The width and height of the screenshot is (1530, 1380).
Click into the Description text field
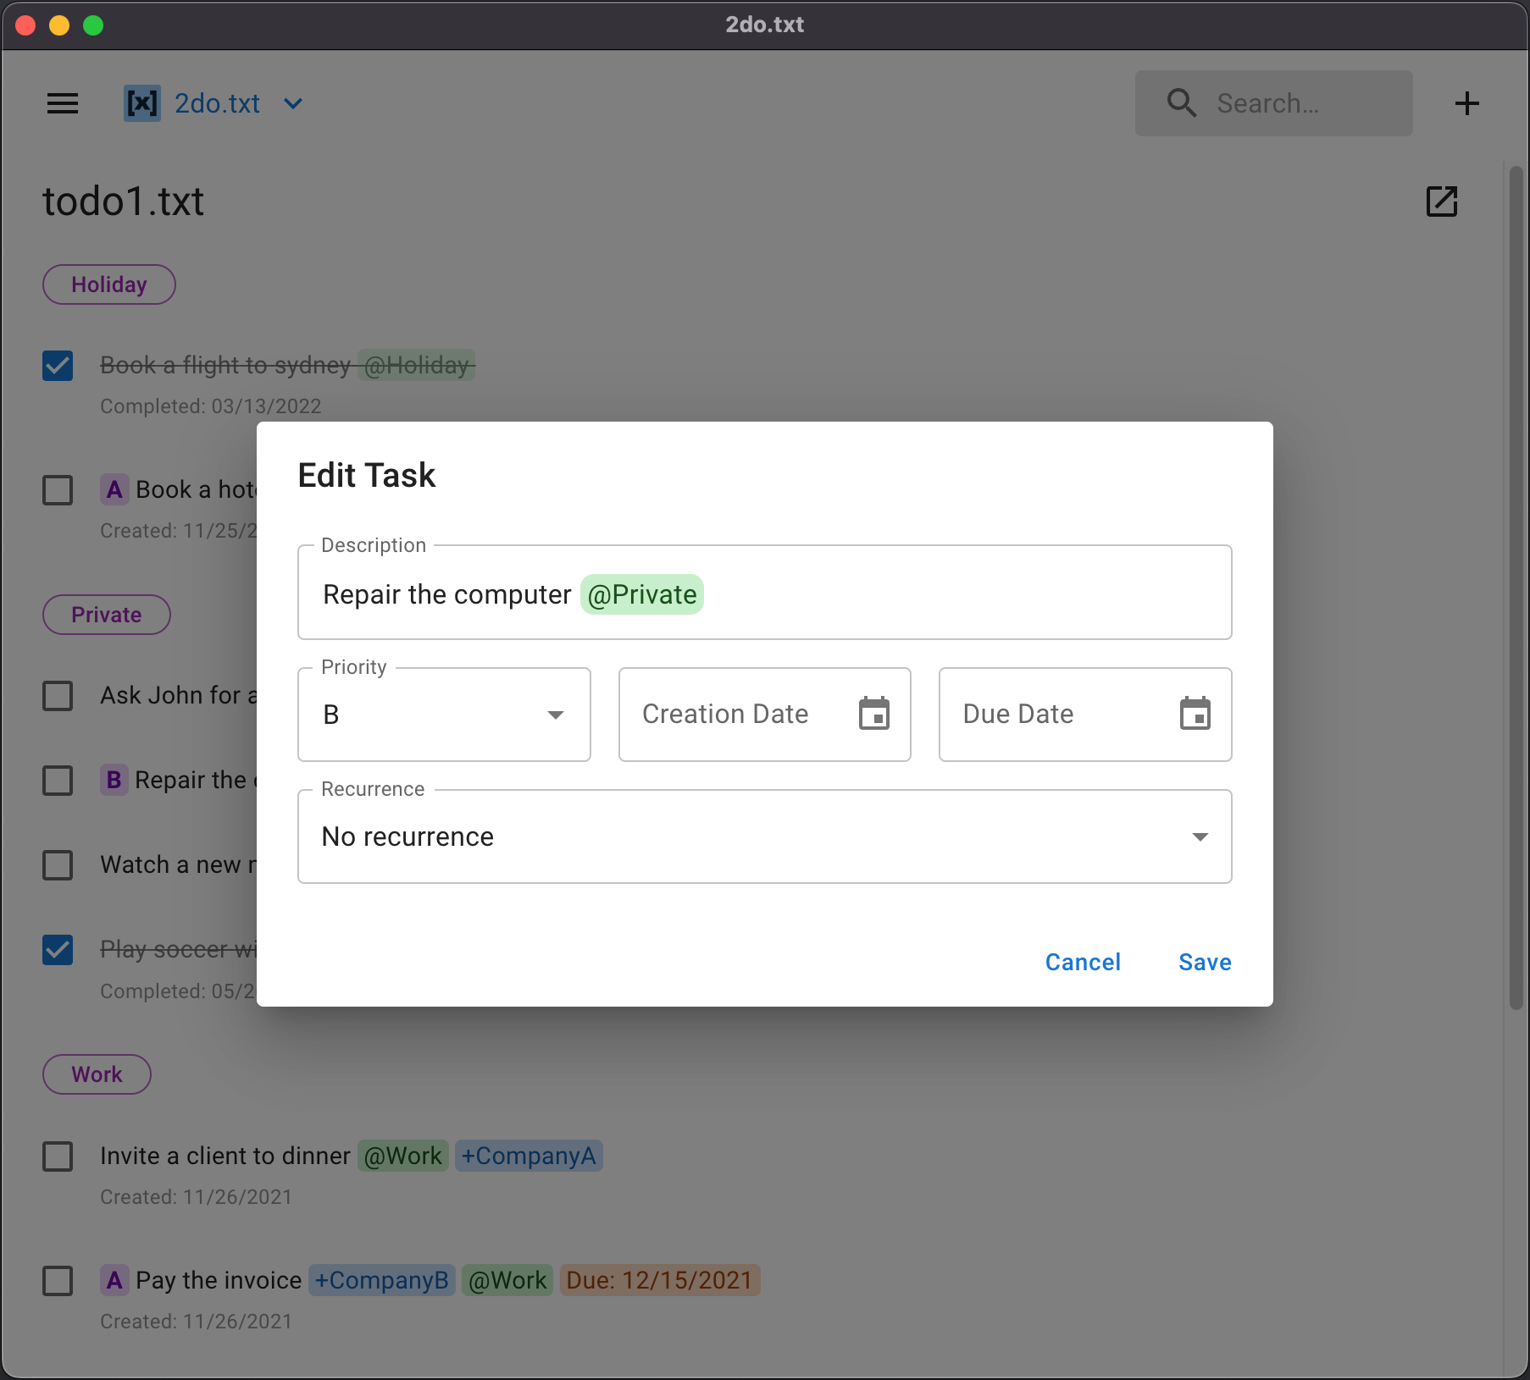click(x=932, y=593)
